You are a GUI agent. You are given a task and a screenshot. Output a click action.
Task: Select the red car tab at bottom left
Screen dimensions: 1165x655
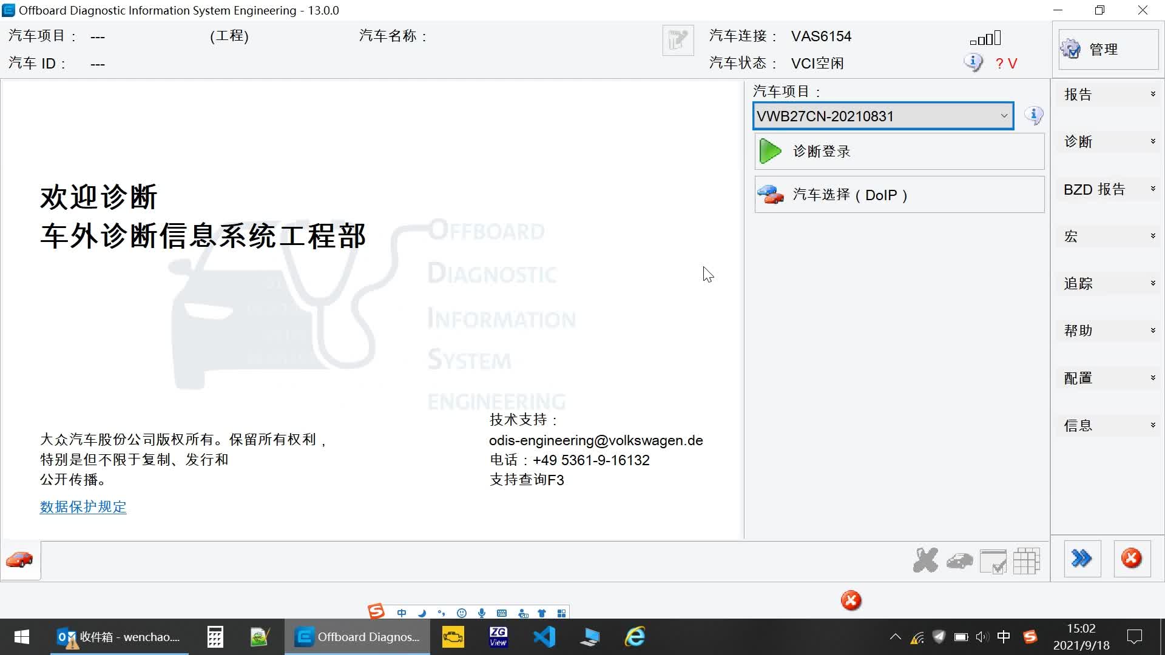coord(20,560)
